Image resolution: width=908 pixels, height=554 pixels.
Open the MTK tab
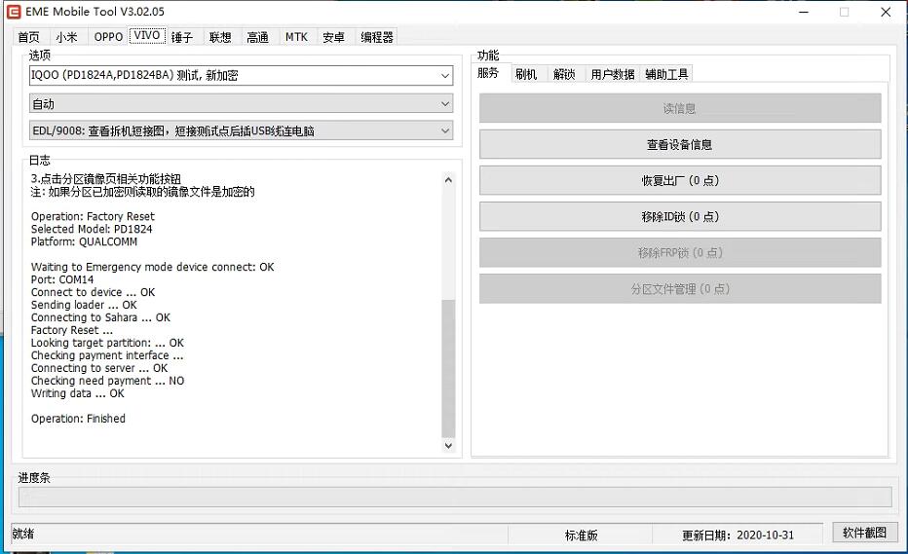click(296, 37)
